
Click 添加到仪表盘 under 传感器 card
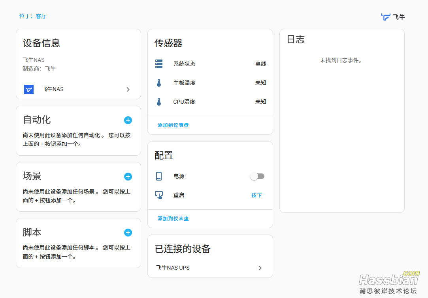(173, 125)
